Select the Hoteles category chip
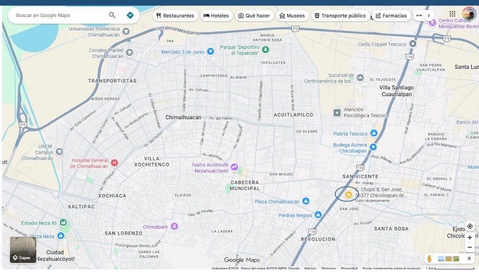Viewport: 479px width, 275px height. 216,16
